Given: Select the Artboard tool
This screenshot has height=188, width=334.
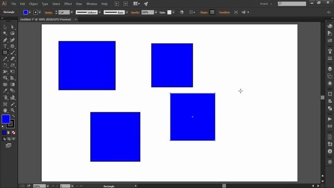Looking at the screenshot, I should point(5,104).
